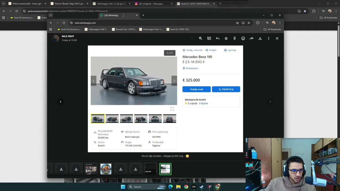Open Windows Start menu

click(x=123, y=187)
